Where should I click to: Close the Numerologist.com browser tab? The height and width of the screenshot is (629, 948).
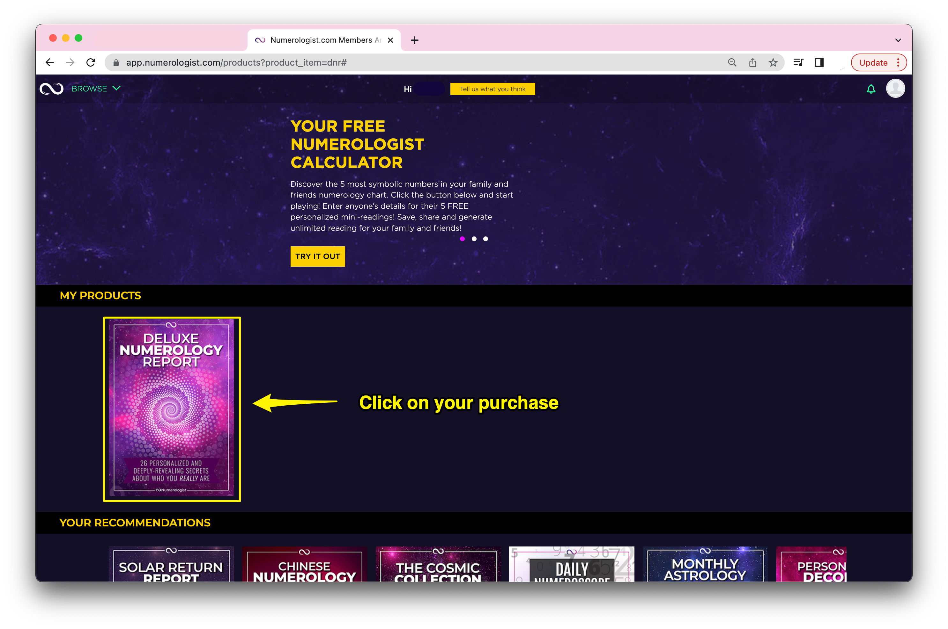(390, 40)
